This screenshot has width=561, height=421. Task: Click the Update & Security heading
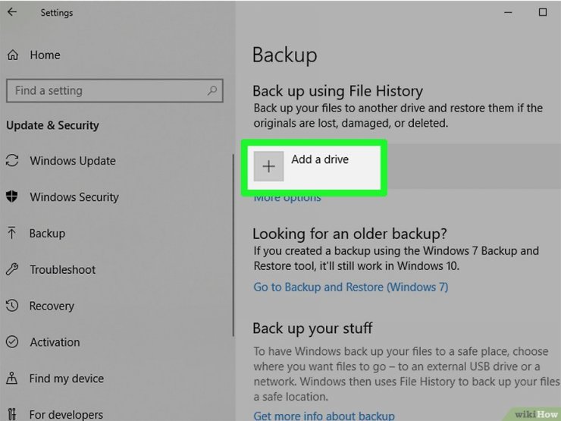(52, 125)
